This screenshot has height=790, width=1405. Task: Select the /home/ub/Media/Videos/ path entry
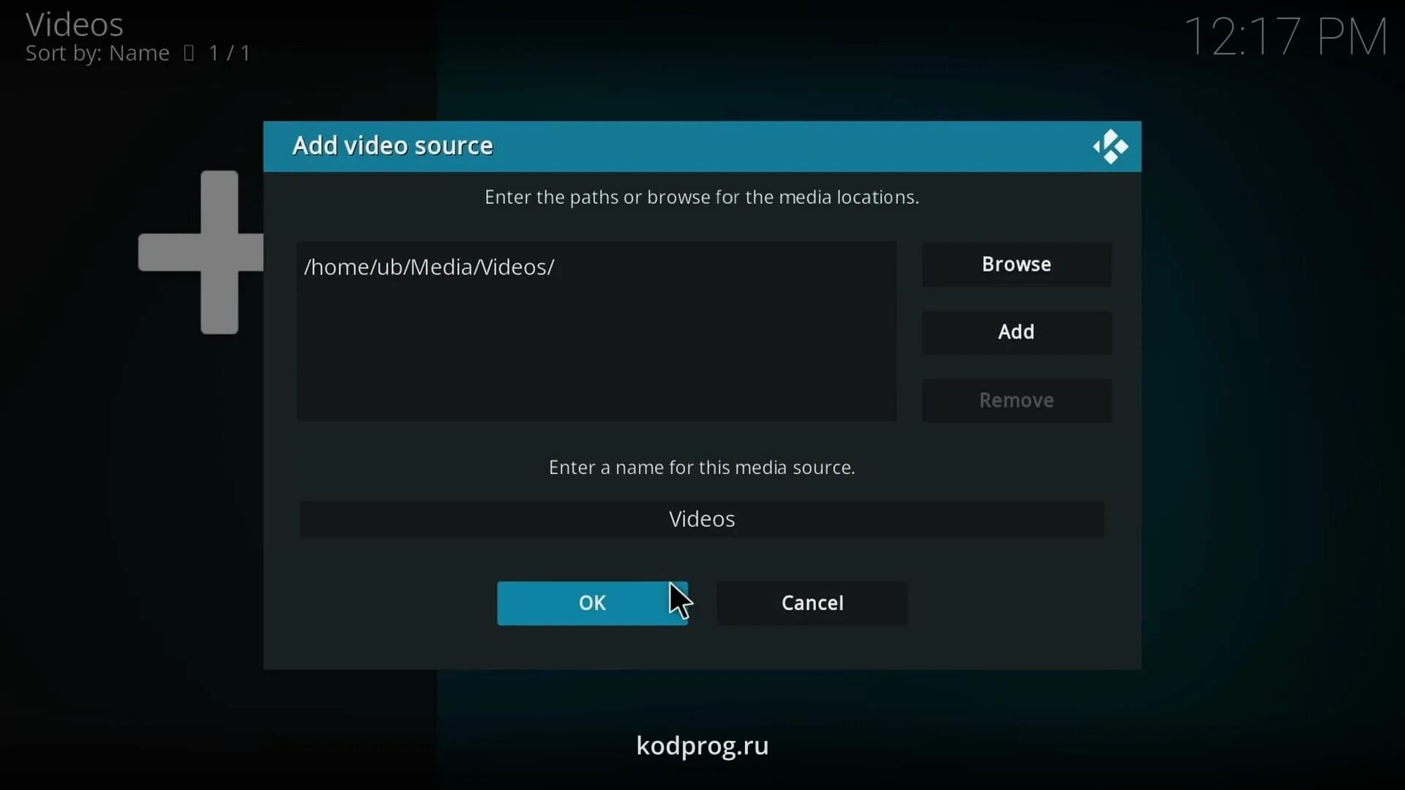click(x=430, y=267)
